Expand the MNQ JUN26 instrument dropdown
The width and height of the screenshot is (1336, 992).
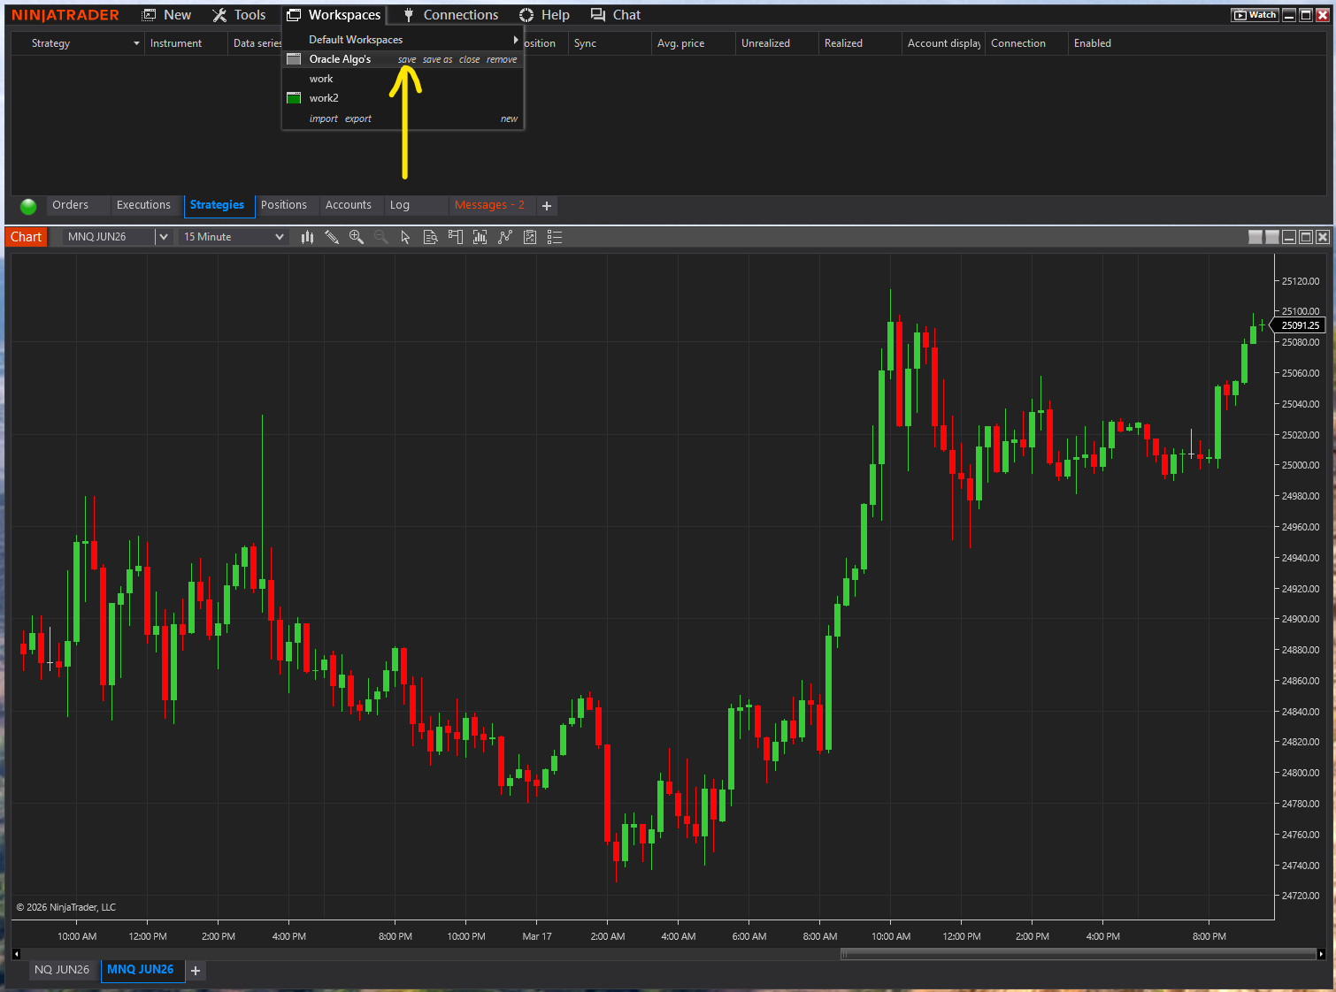(x=163, y=237)
